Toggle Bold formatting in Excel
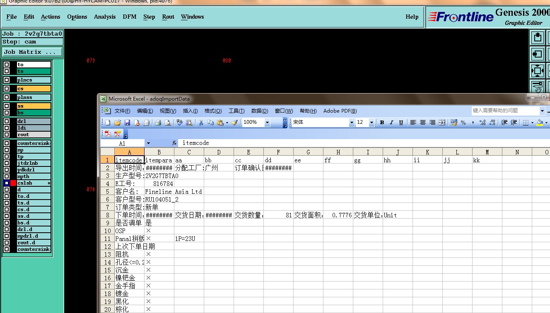The width and height of the screenshot is (550, 313). point(382,123)
